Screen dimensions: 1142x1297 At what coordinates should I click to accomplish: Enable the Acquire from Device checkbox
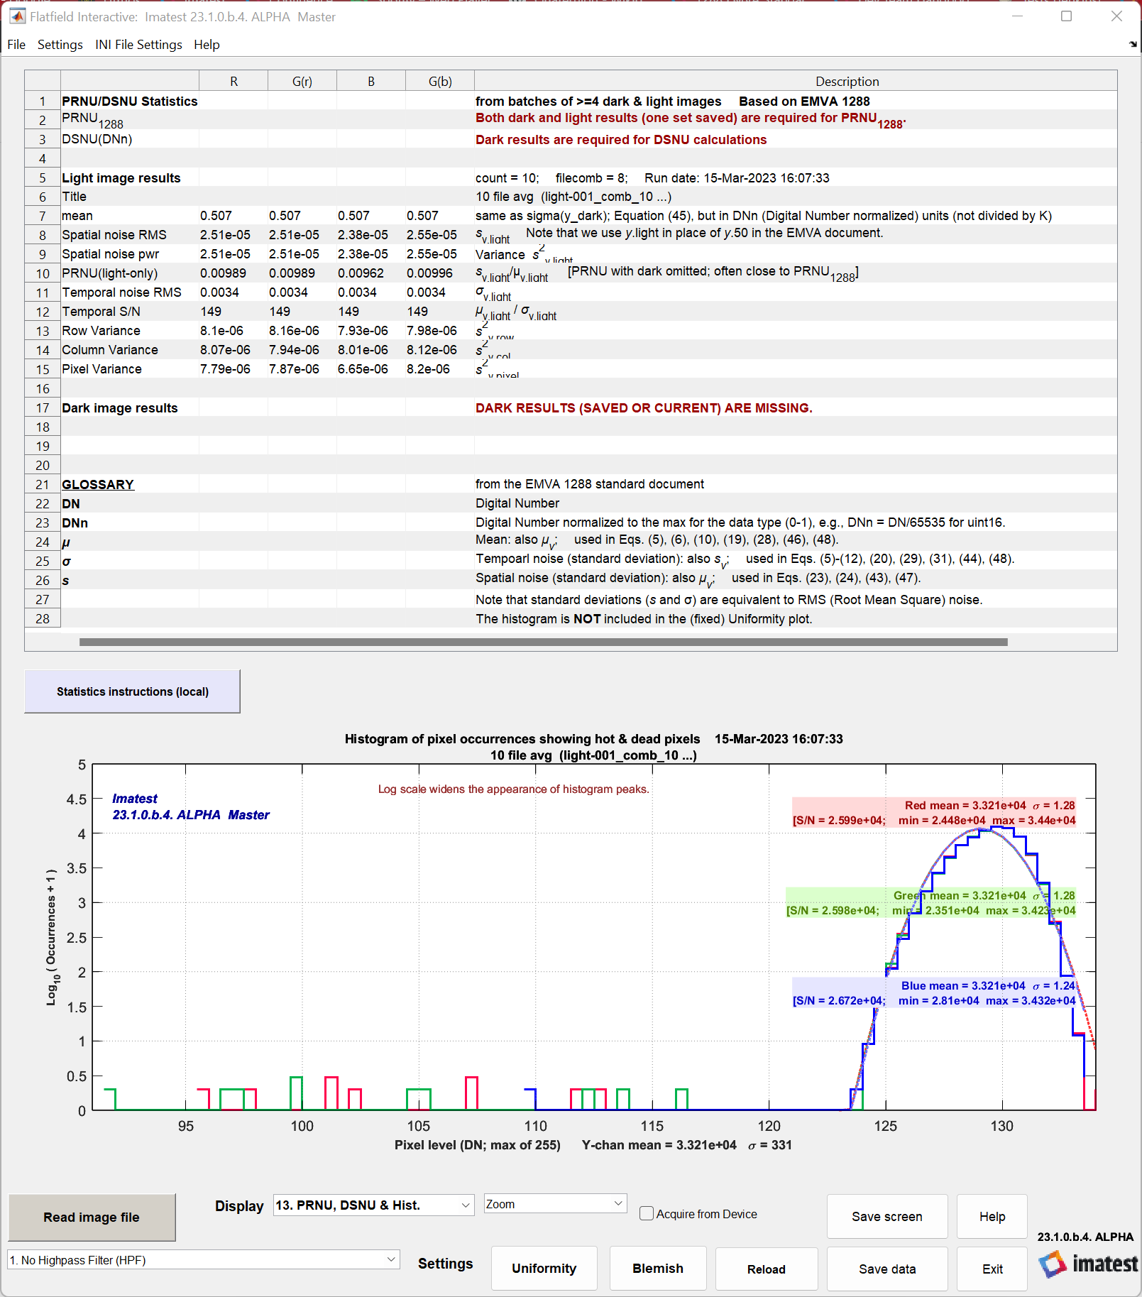click(x=647, y=1213)
